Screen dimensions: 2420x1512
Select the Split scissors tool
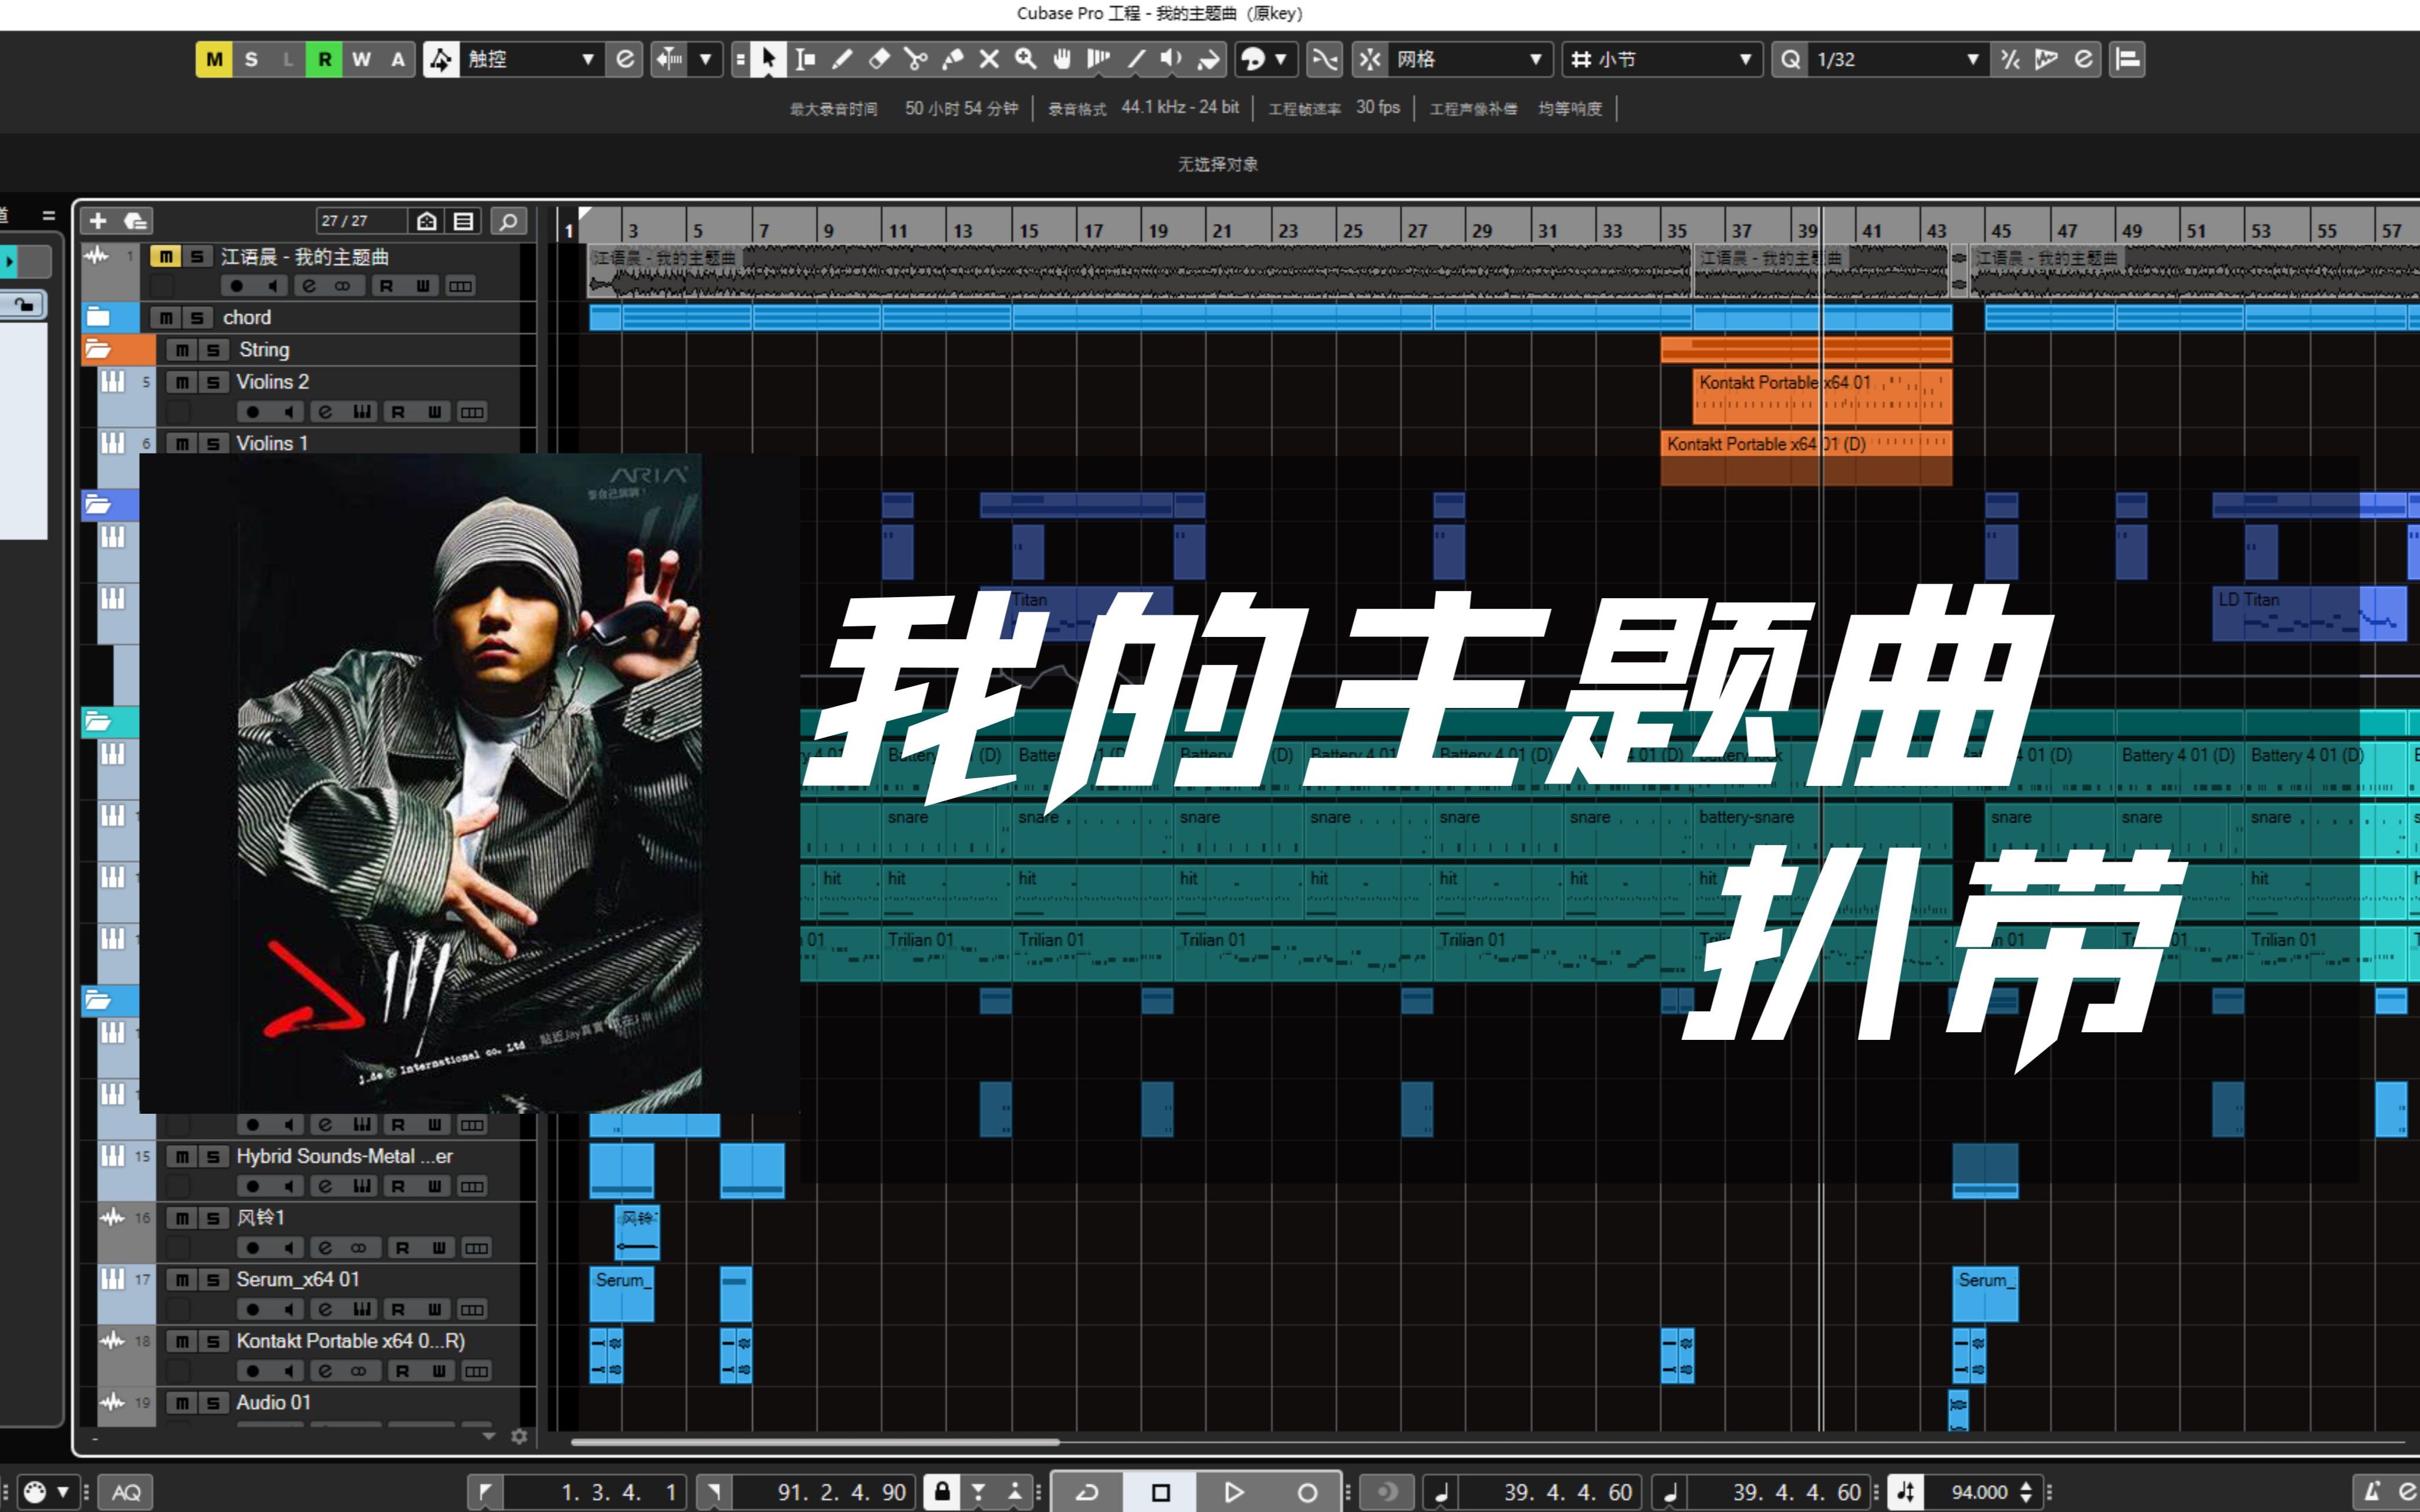click(x=915, y=59)
